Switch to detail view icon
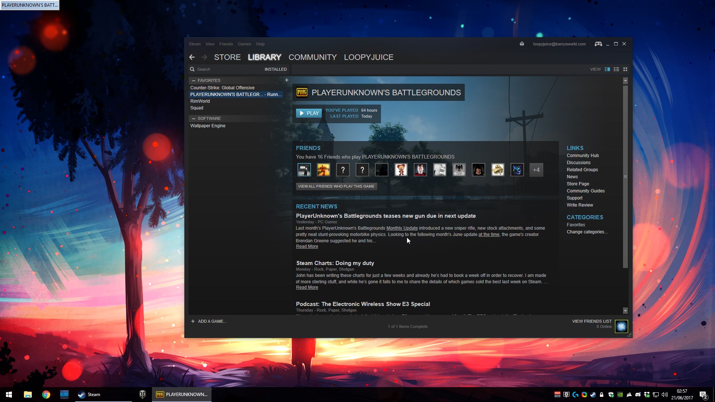The image size is (715, 402). coord(607,69)
